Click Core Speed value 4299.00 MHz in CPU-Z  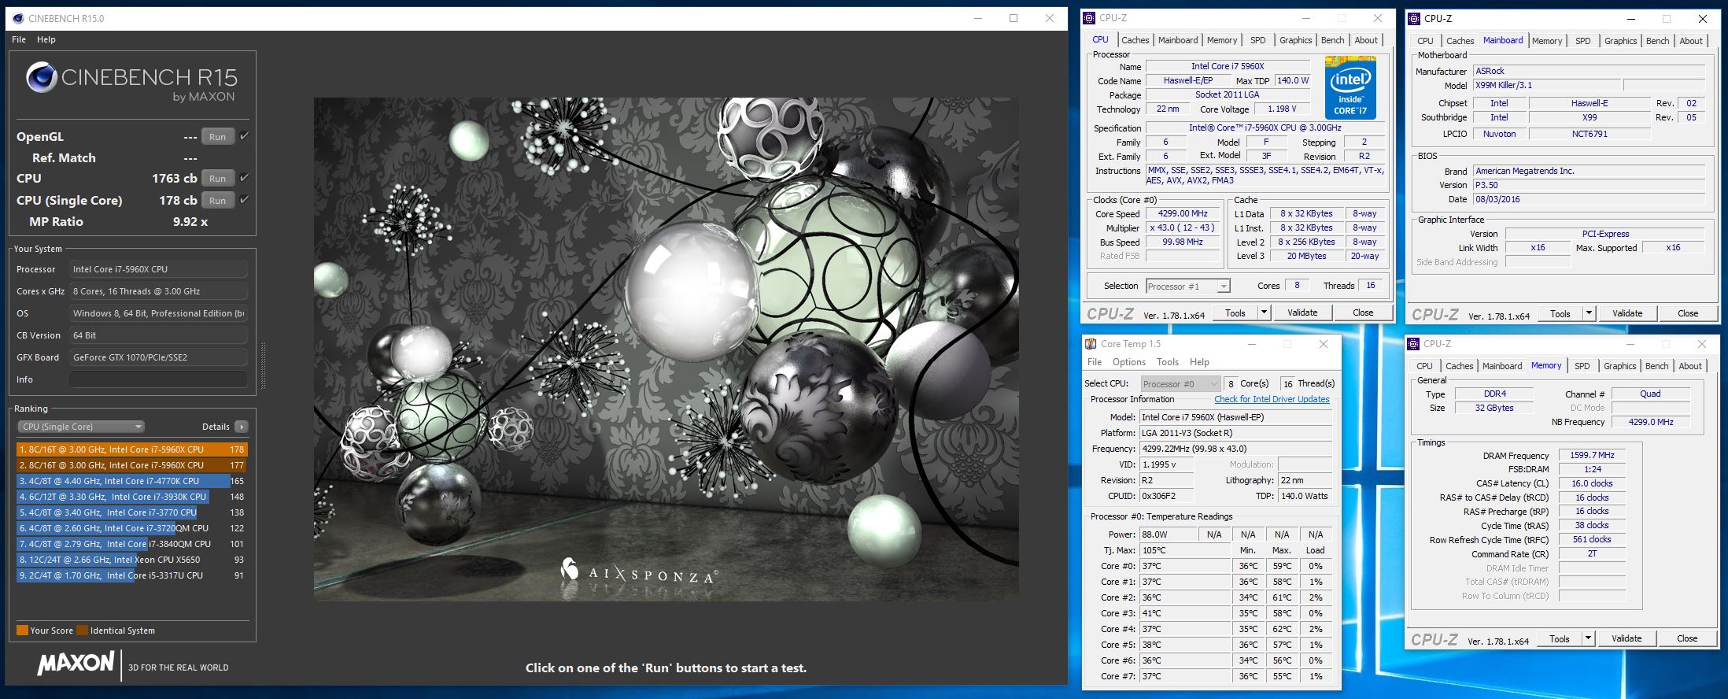pyautogui.click(x=1182, y=213)
